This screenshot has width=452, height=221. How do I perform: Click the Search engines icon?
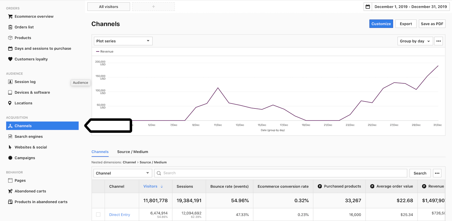point(10,137)
